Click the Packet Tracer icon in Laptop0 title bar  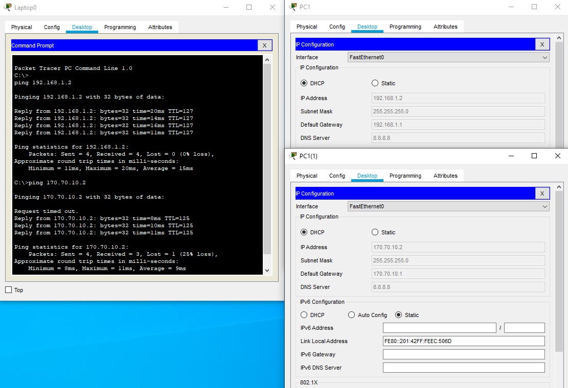tap(7, 7)
